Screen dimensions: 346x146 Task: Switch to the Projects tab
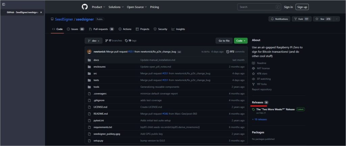[142, 29]
